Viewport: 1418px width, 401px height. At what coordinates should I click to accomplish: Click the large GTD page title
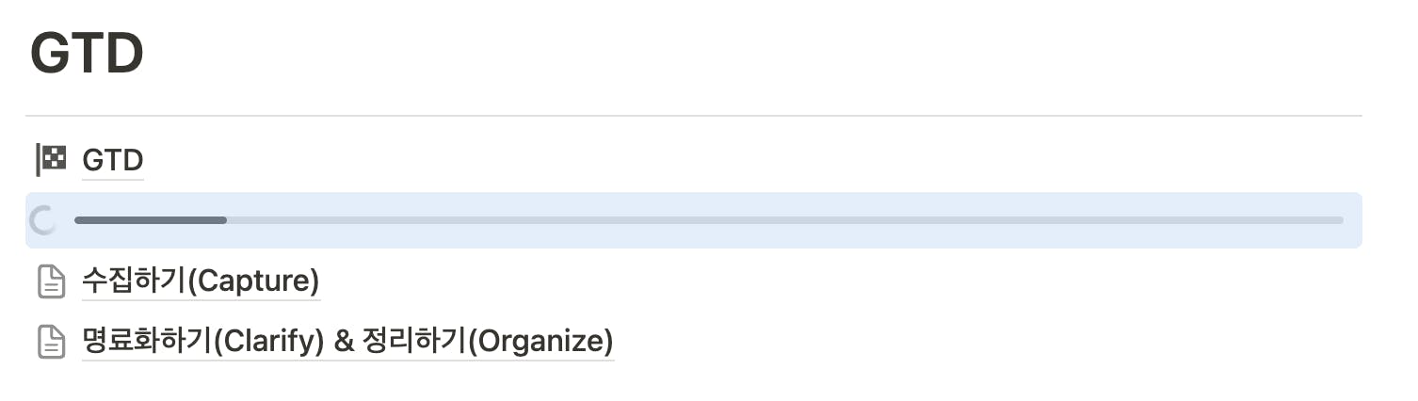pyautogui.click(x=87, y=55)
